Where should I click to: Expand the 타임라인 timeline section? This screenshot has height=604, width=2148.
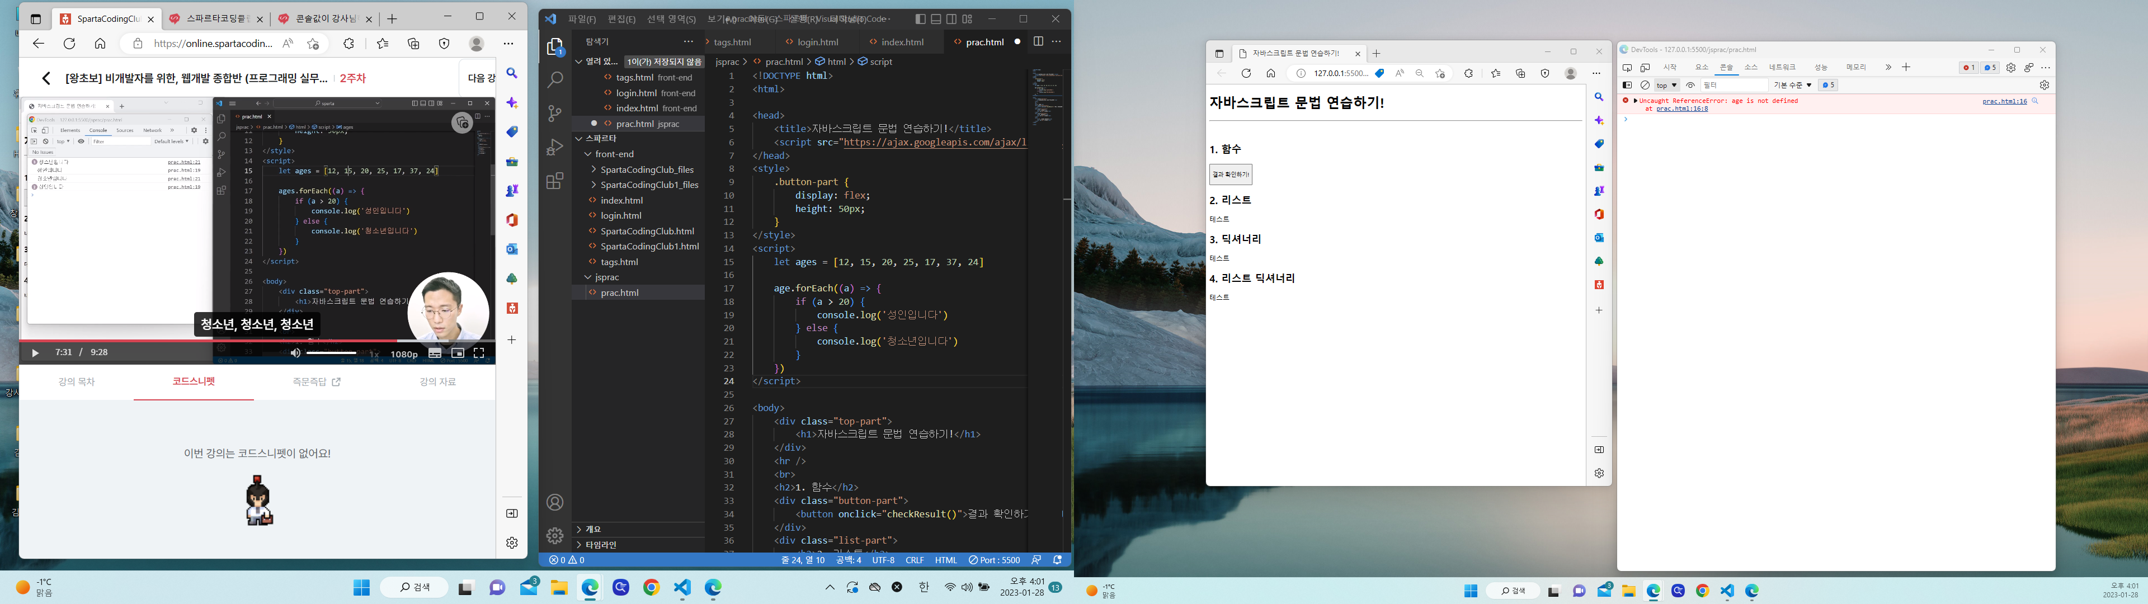[x=639, y=545]
